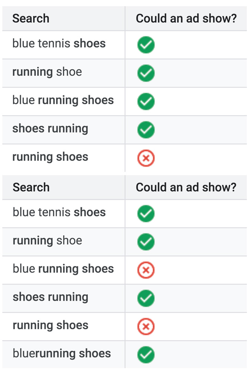Select blue running shoes text in upper table
The width and height of the screenshot is (249, 372).
pyautogui.click(x=63, y=100)
